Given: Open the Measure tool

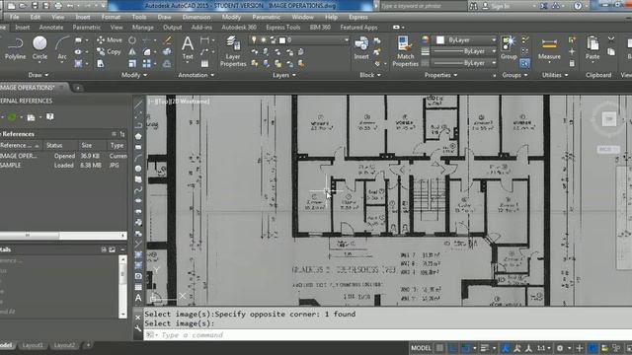Looking at the screenshot, I should (549, 48).
